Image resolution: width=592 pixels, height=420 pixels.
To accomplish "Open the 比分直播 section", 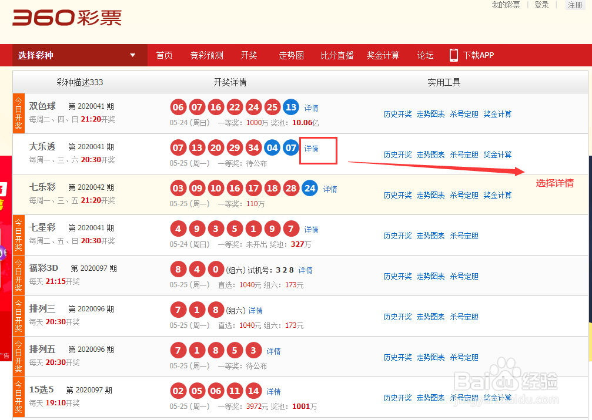I will click(336, 55).
